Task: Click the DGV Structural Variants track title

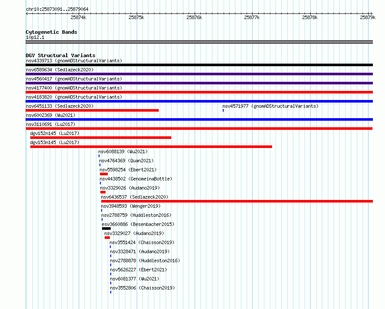Action: pos(61,55)
